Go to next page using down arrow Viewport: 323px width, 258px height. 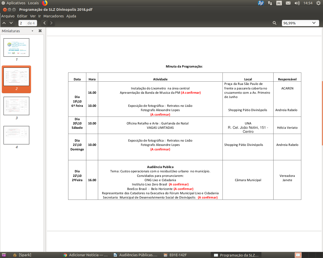11,23
